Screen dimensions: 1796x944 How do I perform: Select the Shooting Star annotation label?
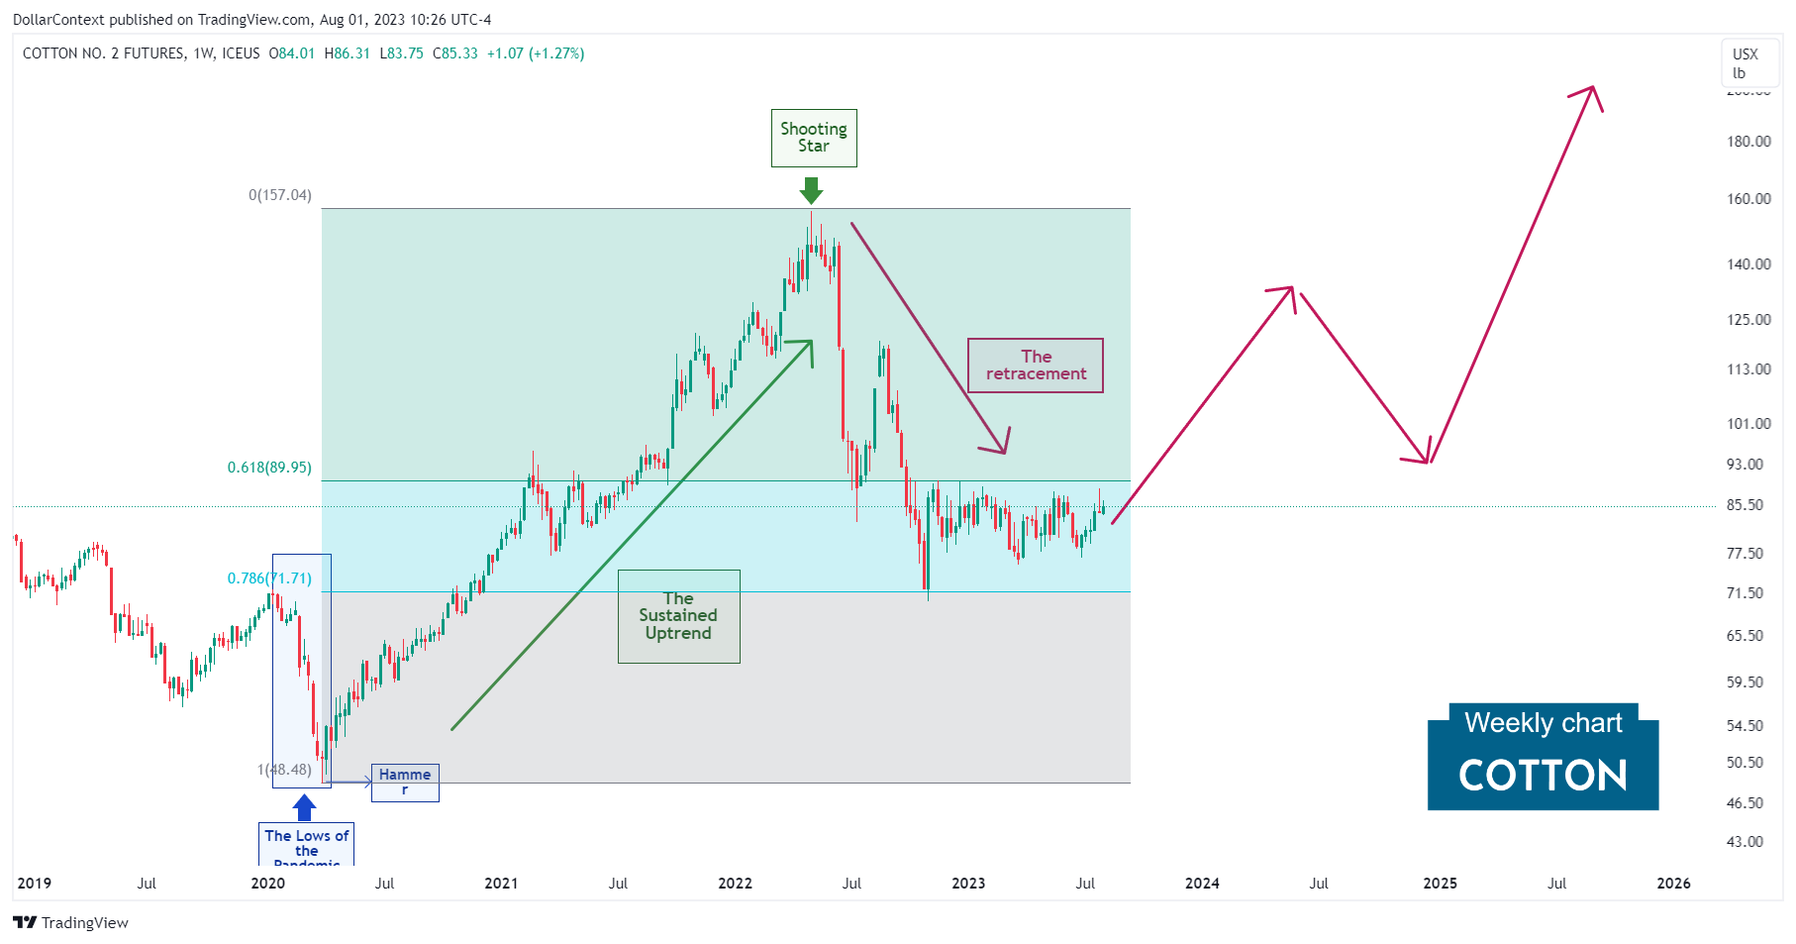click(814, 138)
